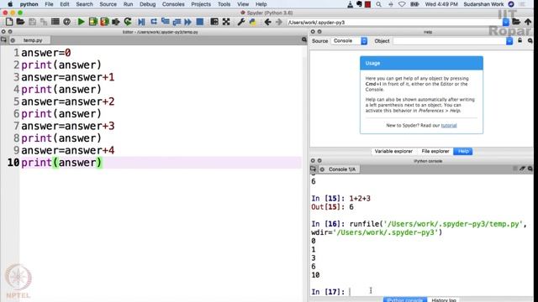Place cursor on editor line 10 print(answer)
Viewport: 538px width, 302px height.
point(61,162)
